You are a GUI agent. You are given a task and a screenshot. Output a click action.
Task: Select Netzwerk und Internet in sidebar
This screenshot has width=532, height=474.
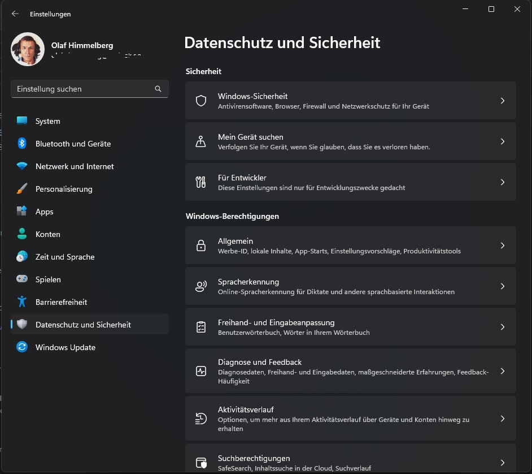pos(90,166)
